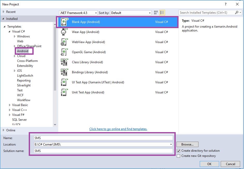Screen dimensions: 244x169
Task: Click the search magnifier icon
Action: (x=237, y=13)
